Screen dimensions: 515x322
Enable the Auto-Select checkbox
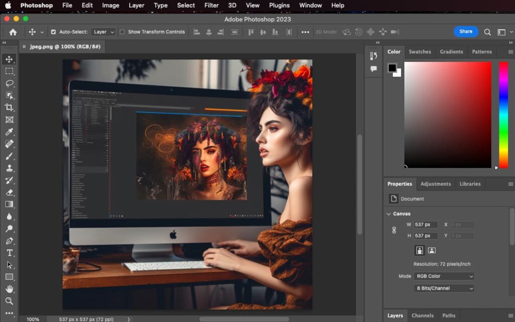pyautogui.click(x=53, y=31)
